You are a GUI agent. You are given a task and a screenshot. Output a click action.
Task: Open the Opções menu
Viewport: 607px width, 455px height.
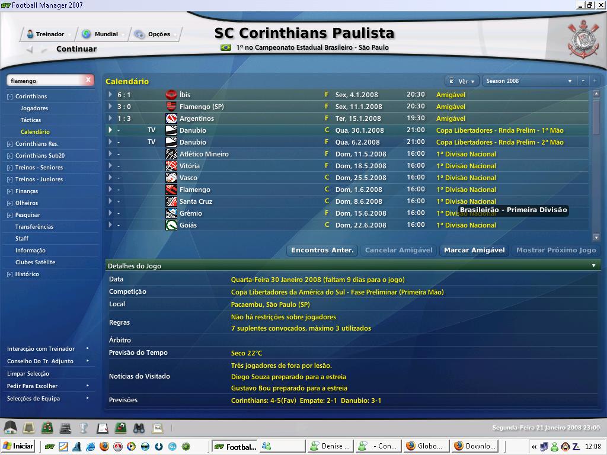[x=155, y=34]
